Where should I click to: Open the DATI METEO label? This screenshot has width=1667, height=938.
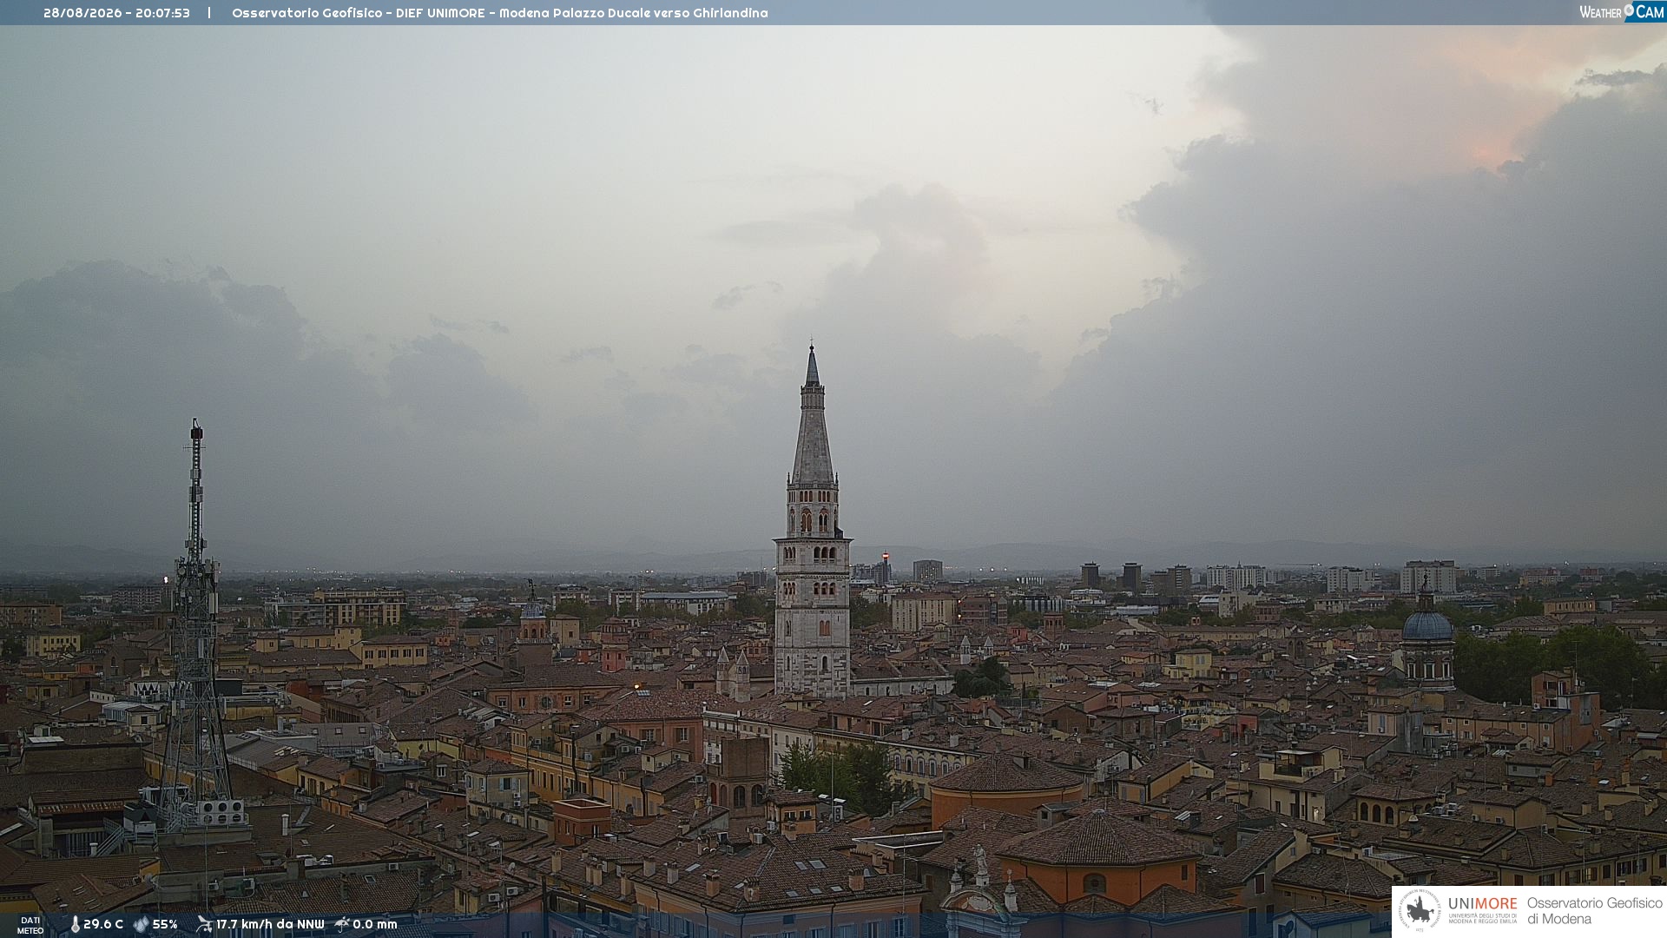30,925
